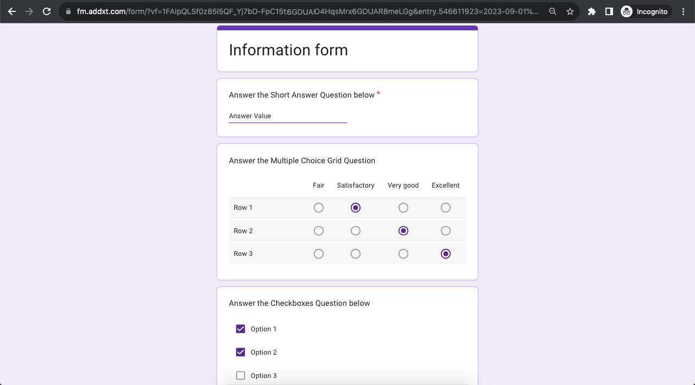
Task: Uncheck the Option 2 checkbox
Action: point(241,352)
